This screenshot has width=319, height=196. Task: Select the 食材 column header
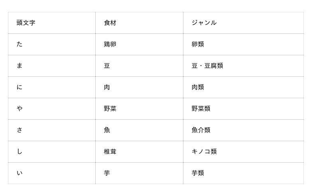point(139,23)
